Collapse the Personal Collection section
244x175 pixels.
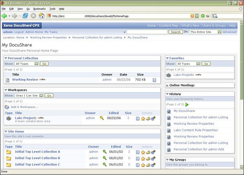click(6, 58)
